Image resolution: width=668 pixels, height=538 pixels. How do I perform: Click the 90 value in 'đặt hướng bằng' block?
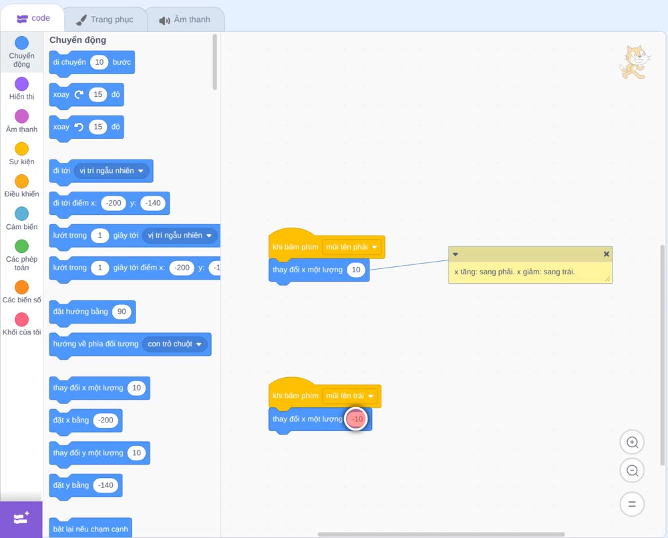(122, 312)
